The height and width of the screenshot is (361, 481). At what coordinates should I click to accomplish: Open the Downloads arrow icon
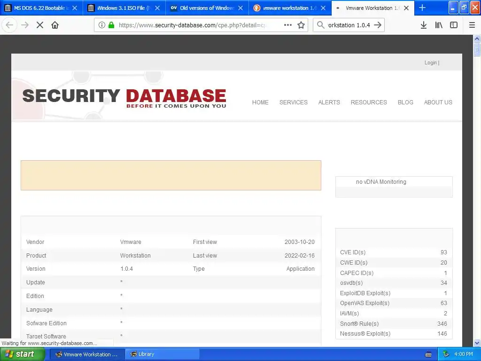click(x=424, y=25)
